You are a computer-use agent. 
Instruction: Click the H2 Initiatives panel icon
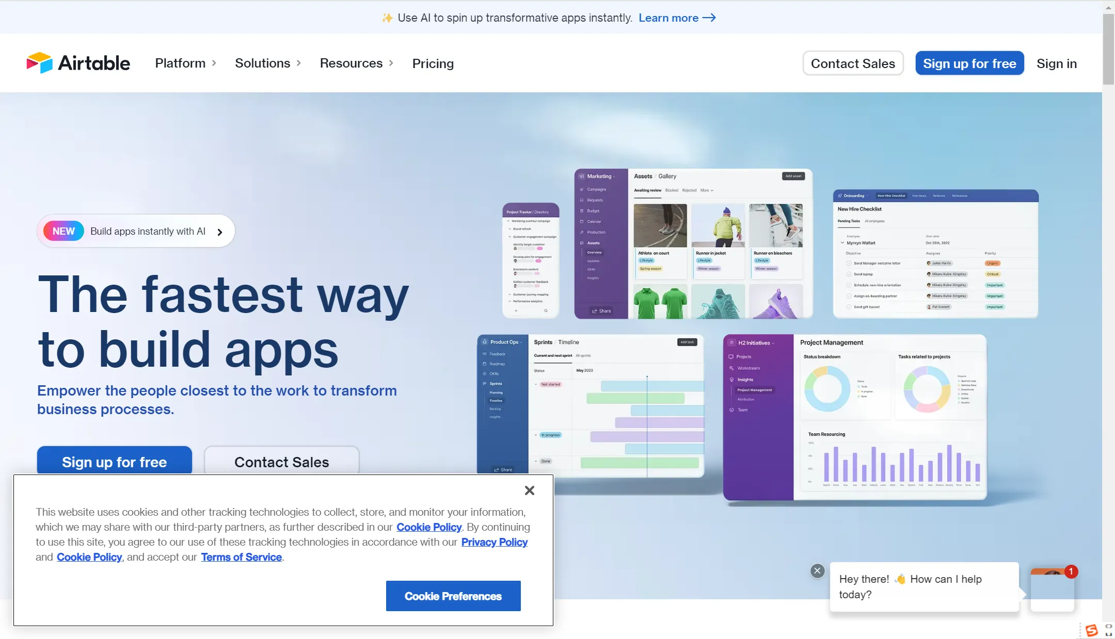click(730, 342)
